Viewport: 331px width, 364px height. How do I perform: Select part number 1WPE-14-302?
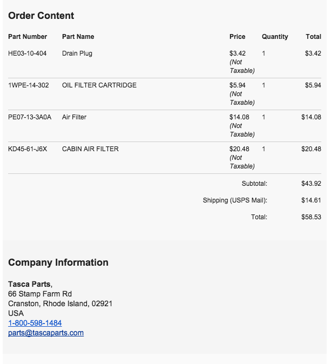pyautogui.click(x=29, y=85)
